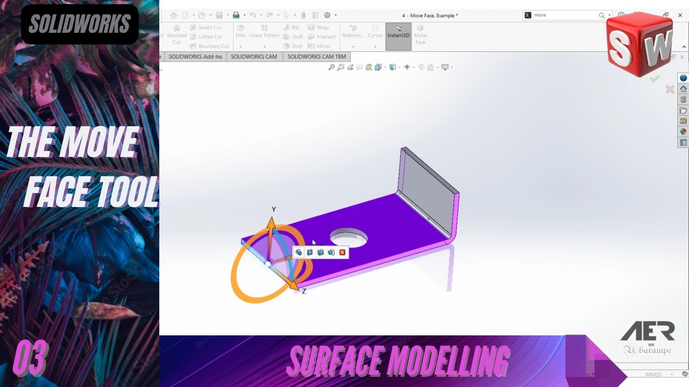689x387 pixels.
Task: Click the Redo arrow icon
Action: click(x=270, y=15)
